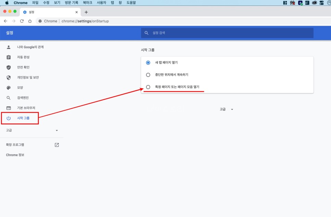The height and width of the screenshot is (217, 331).
Task: Select 특정 페이지 또는 페이지 모음 열기 option
Action: [148, 87]
